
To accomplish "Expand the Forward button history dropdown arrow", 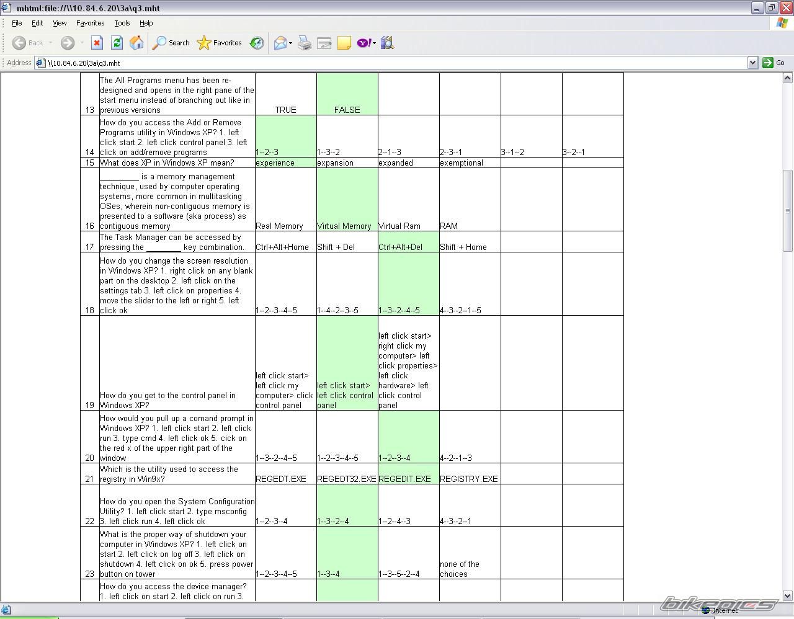I will click(81, 43).
